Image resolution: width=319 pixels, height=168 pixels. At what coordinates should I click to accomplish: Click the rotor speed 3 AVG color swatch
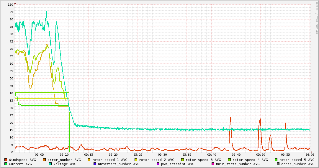pos(183,160)
